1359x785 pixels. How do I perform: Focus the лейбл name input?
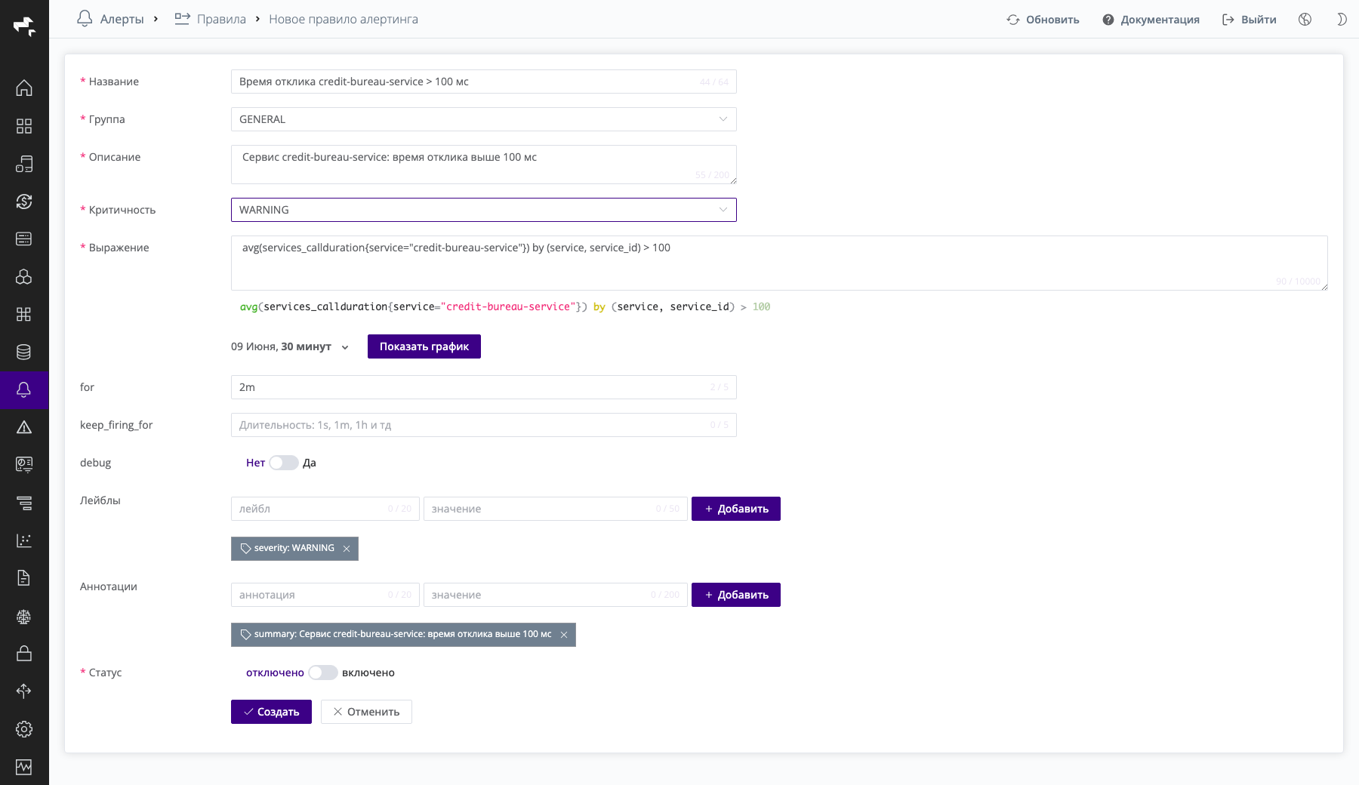325,509
